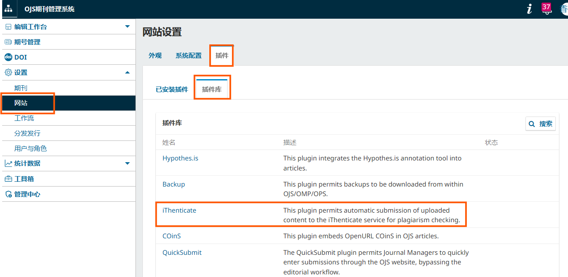Open the info help icon
568x277 pixels.
(529, 9)
